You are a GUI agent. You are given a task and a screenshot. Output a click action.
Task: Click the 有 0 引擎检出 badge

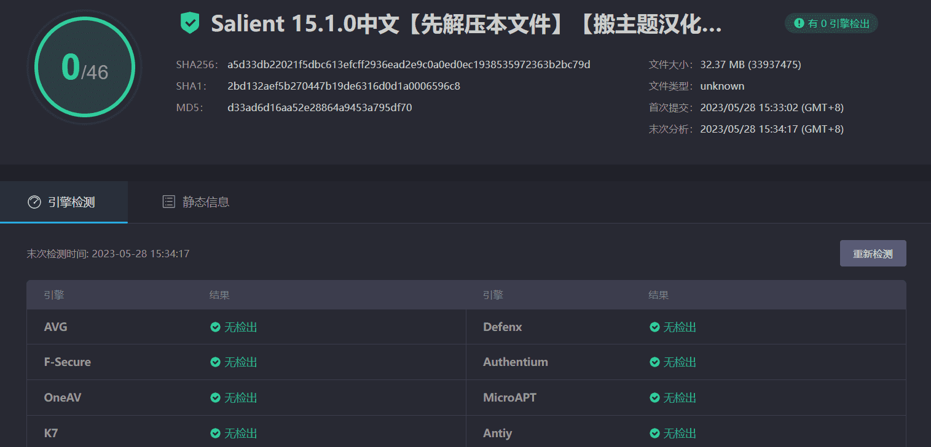pos(831,23)
